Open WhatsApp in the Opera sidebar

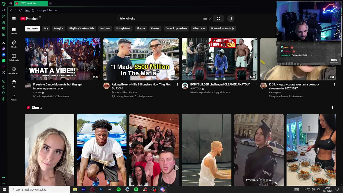click(x=3, y=61)
